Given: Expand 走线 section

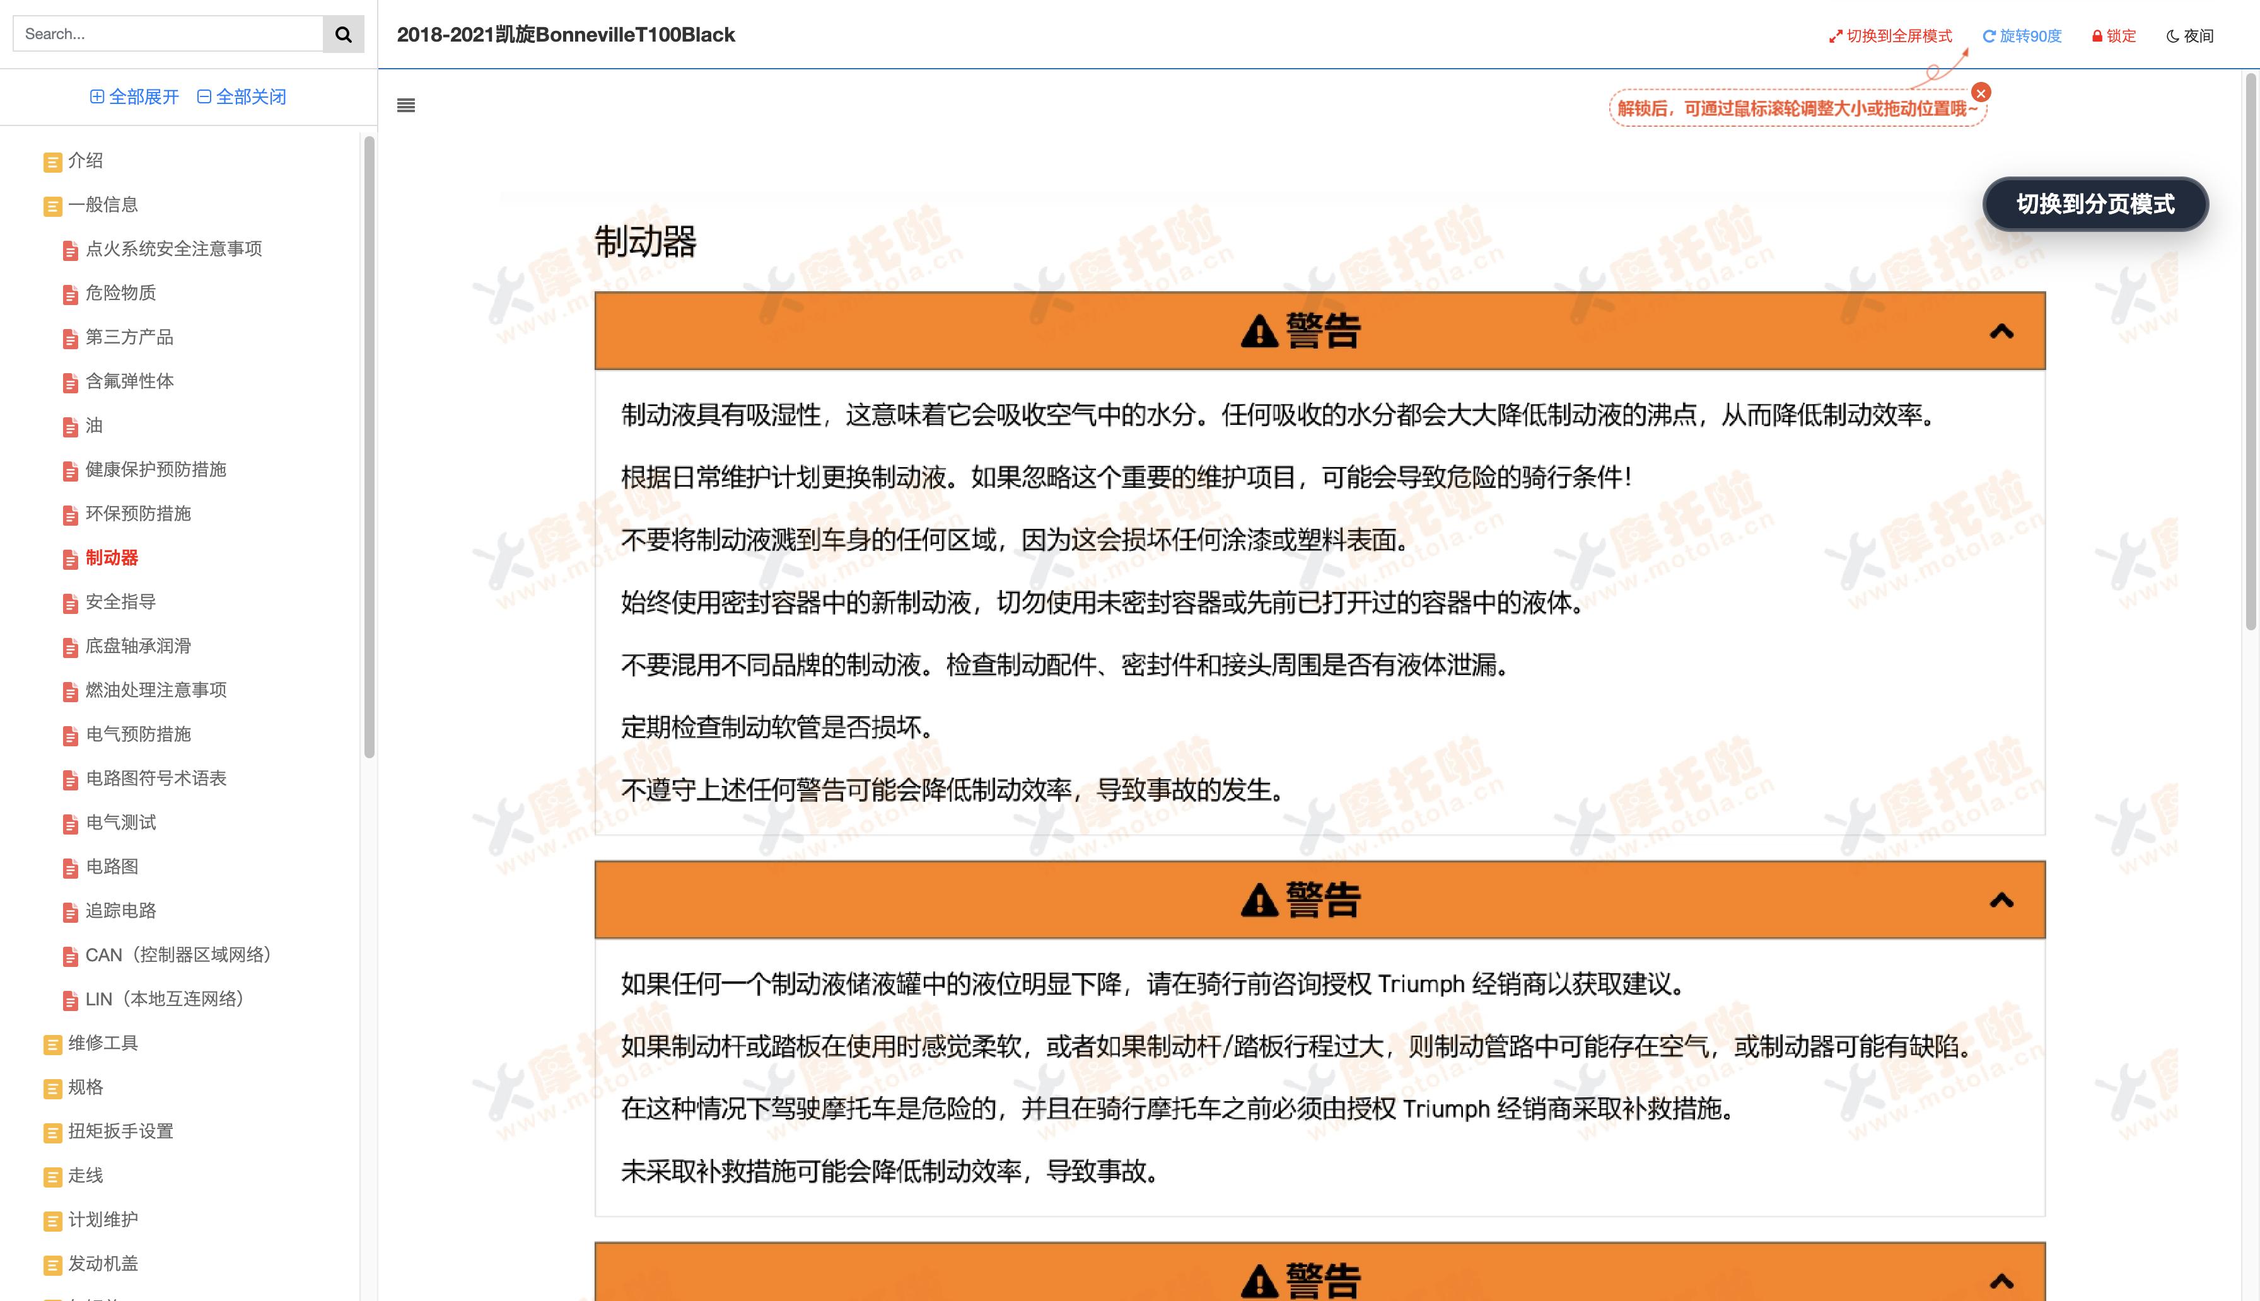Looking at the screenshot, I should 86,1176.
